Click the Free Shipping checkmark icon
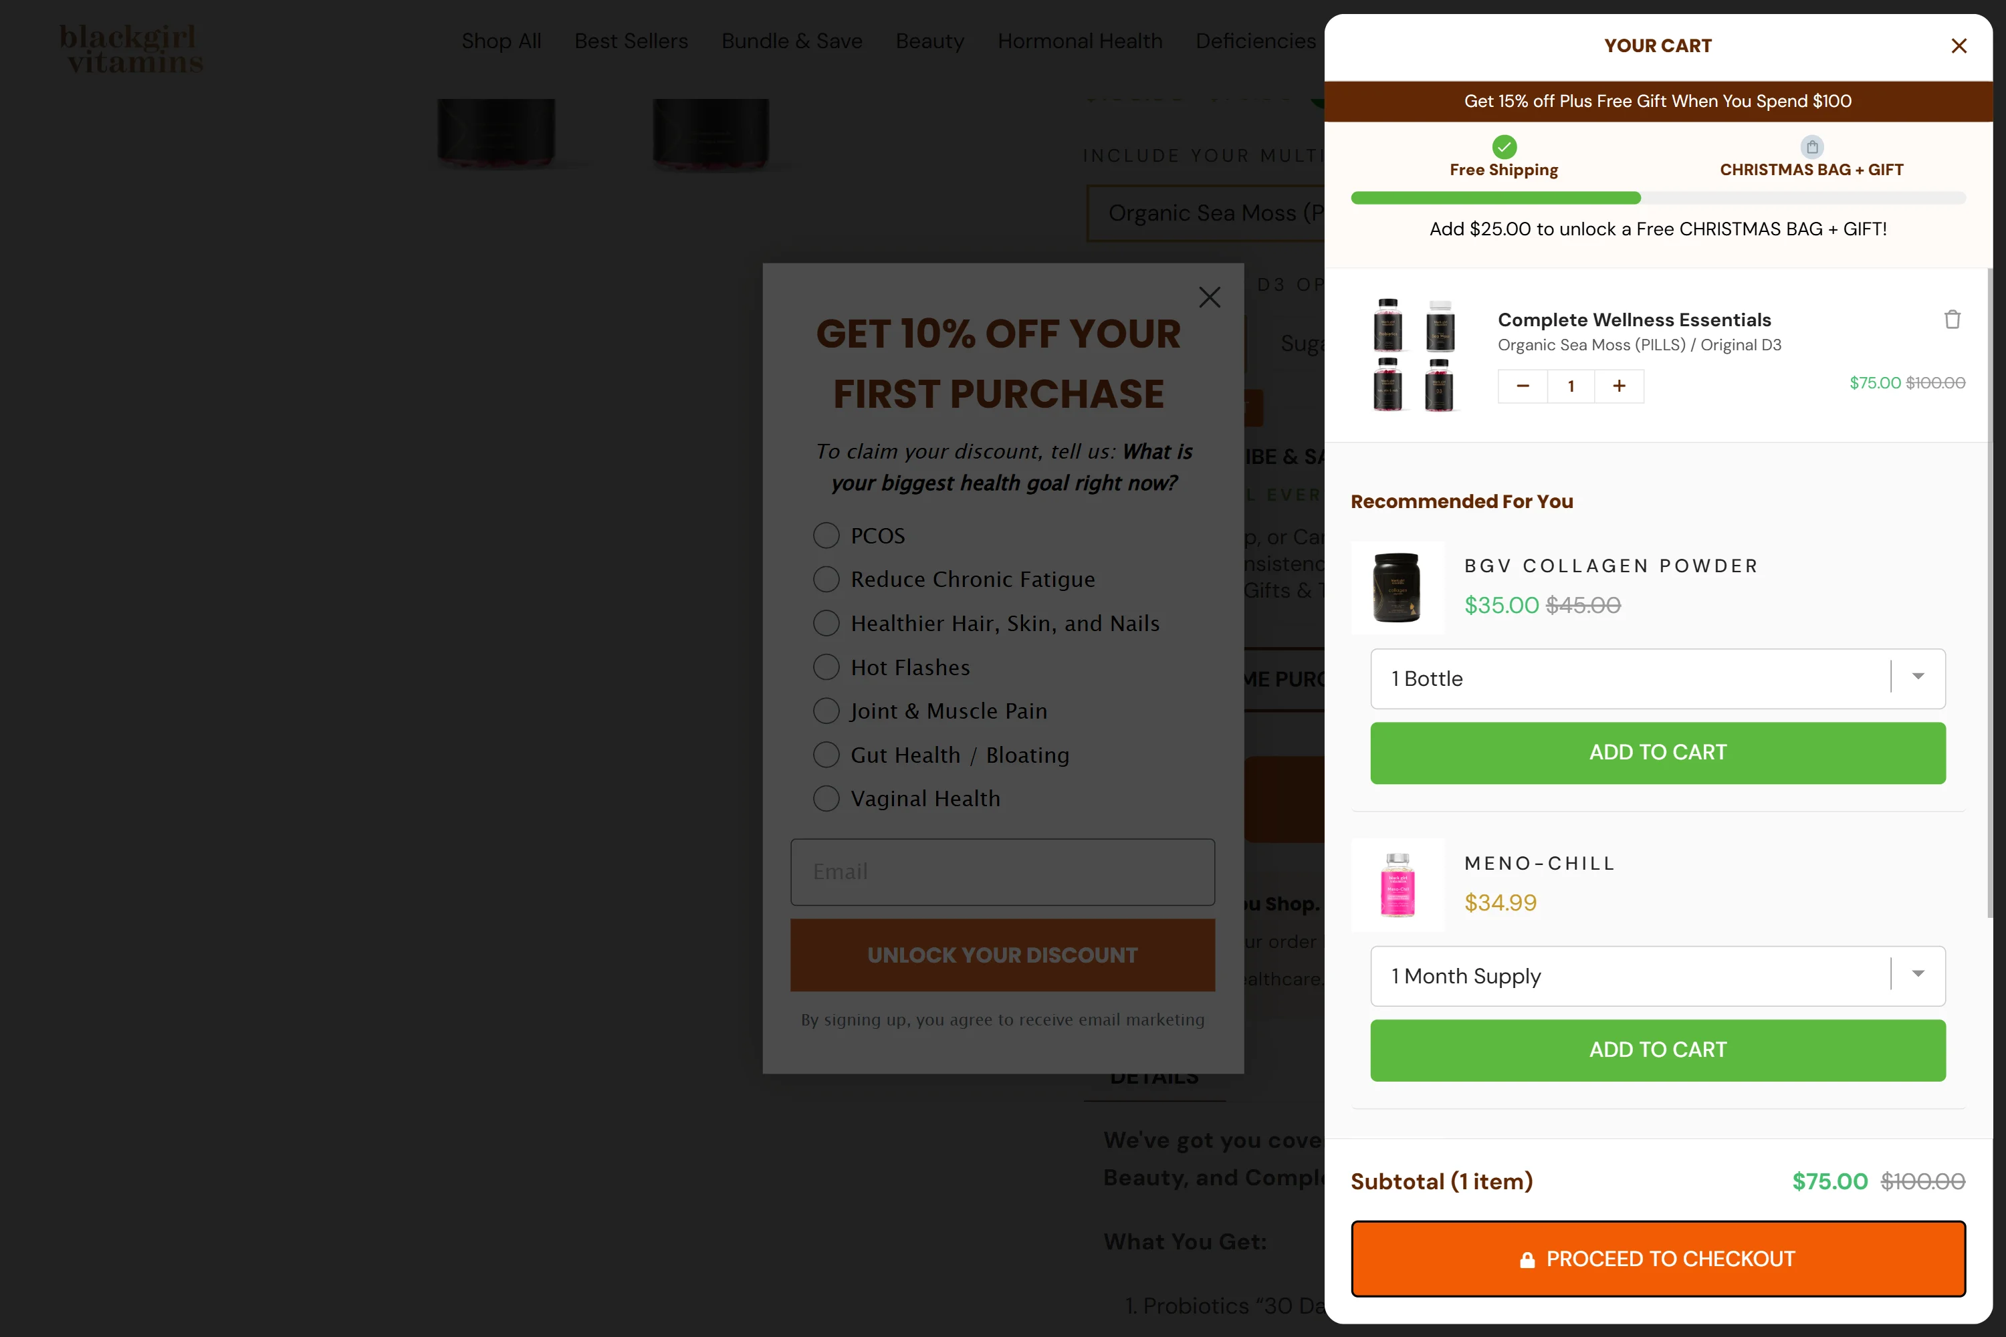 coord(1504,146)
